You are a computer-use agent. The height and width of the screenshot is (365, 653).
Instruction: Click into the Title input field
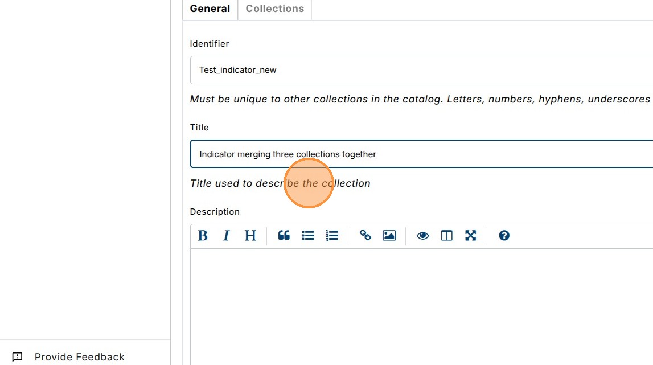coord(421,154)
